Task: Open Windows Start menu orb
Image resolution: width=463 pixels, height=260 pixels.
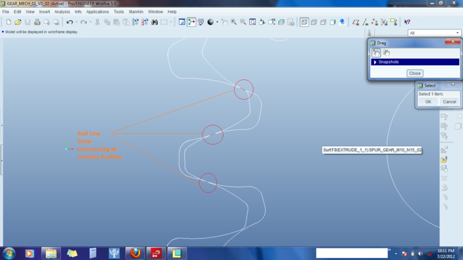Action: 9,253
